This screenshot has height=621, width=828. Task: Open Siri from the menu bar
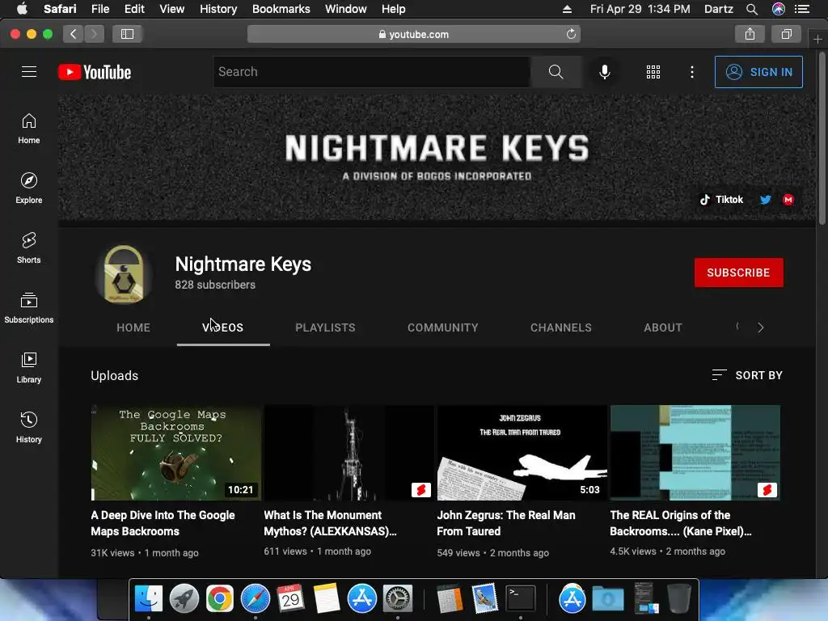point(779,9)
